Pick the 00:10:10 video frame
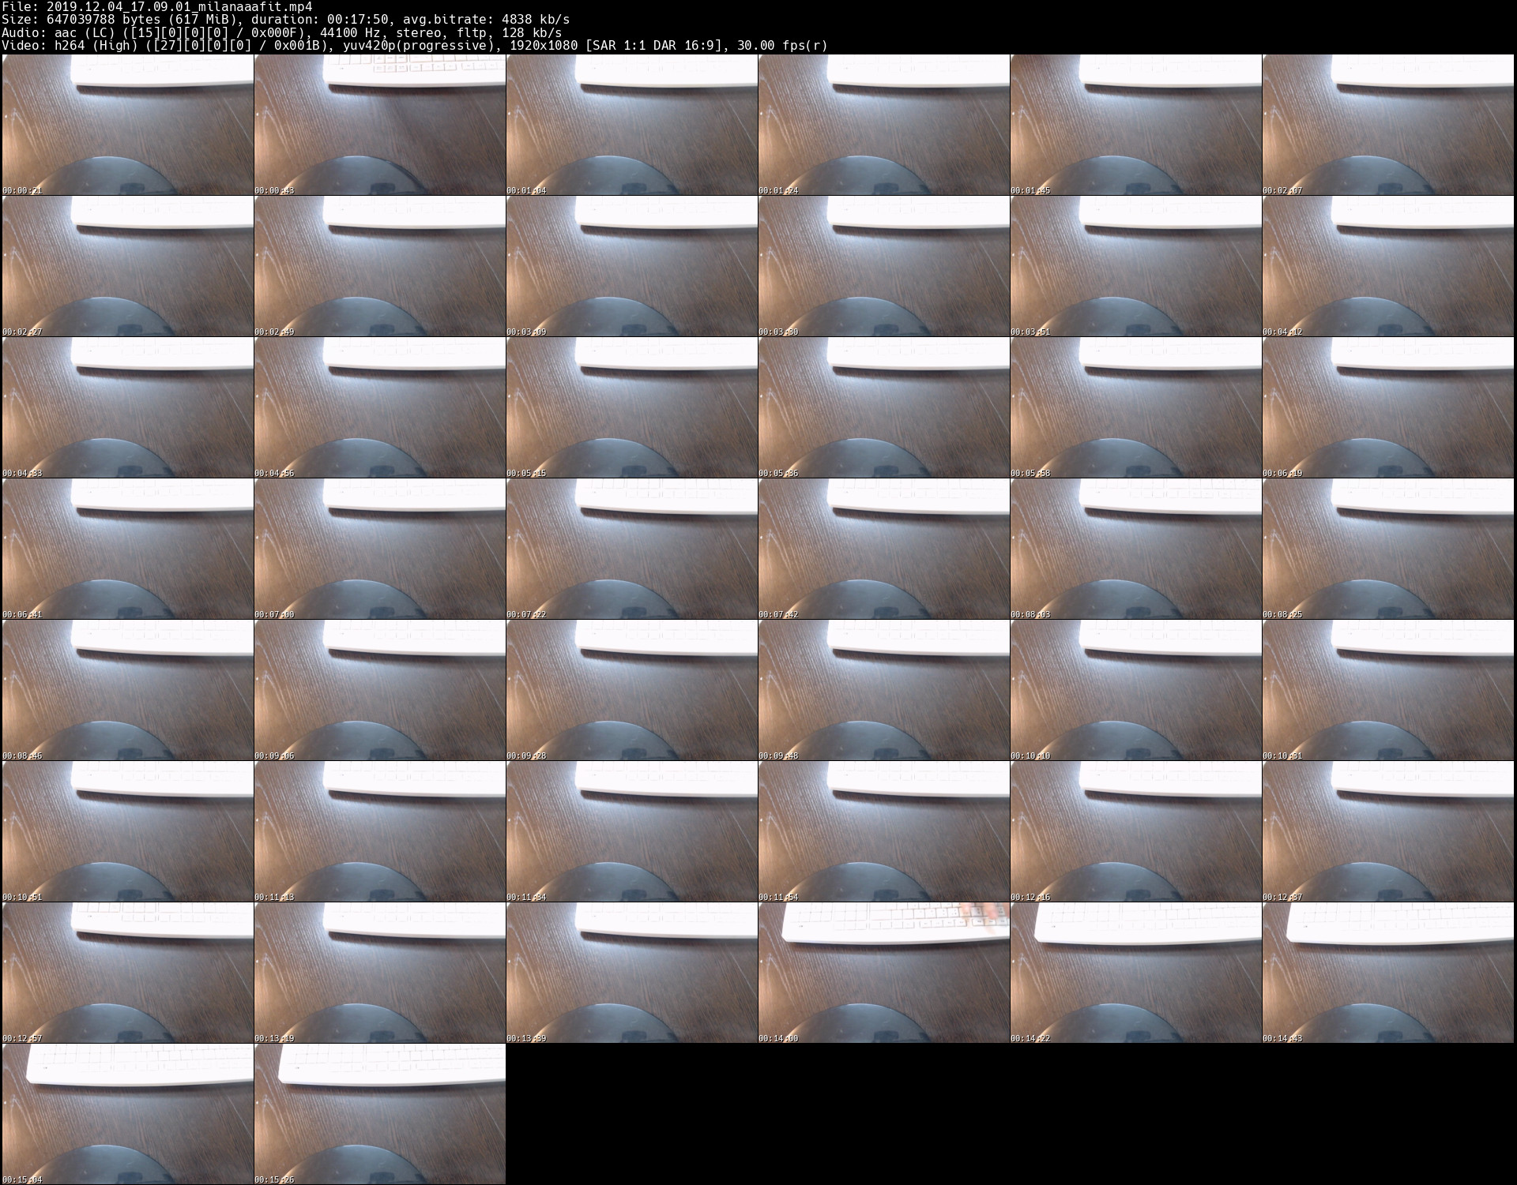Viewport: 1517px width, 1185px height. pos(1135,690)
